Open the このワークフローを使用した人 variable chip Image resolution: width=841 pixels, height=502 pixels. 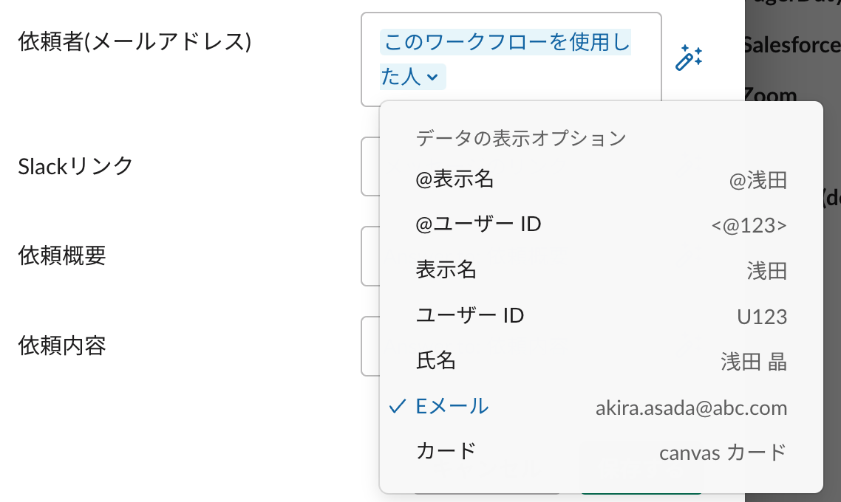(x=505, y=59)
